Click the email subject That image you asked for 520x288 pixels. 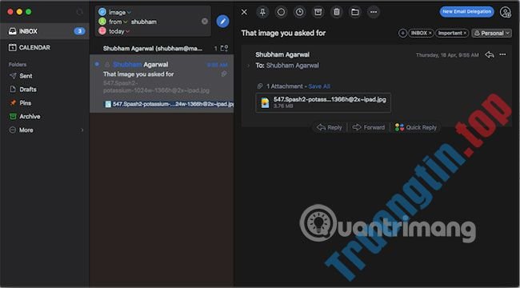pyautogui.click(x=283, y=33)
